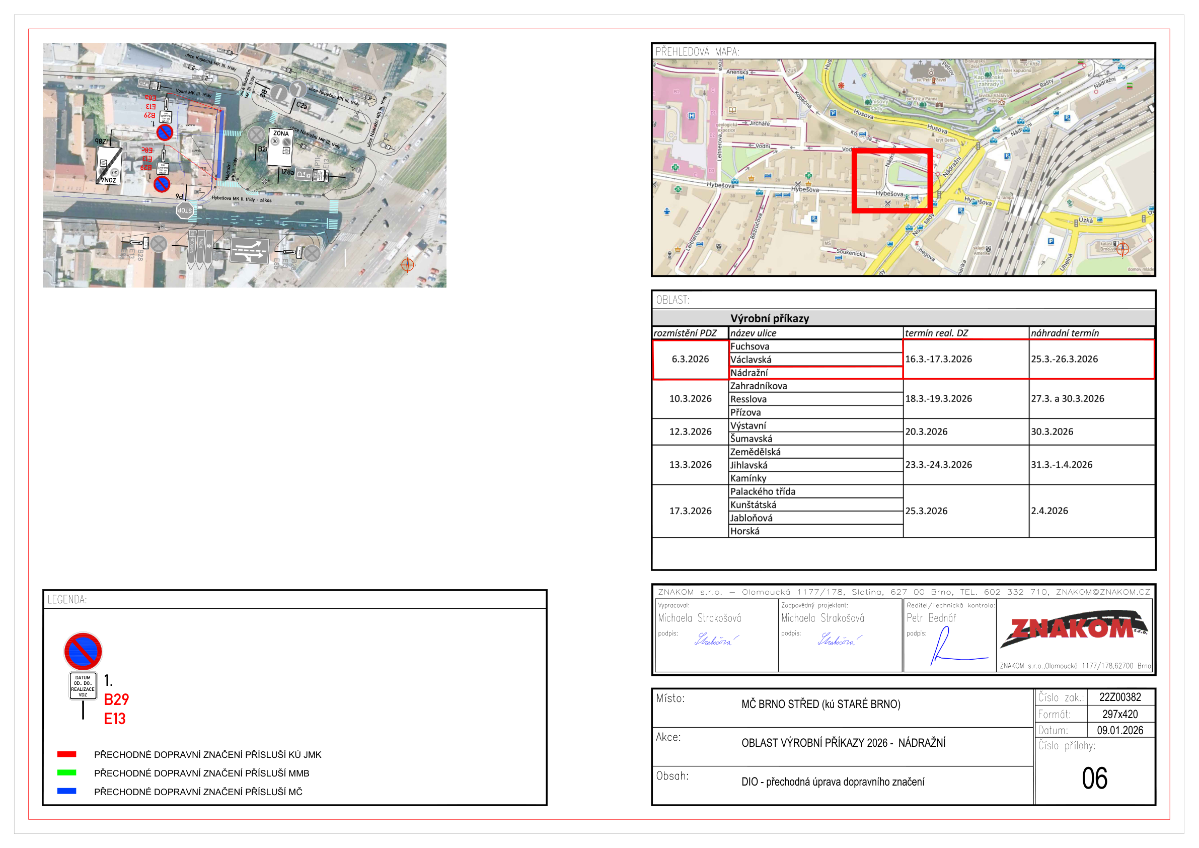Click the 27.3. a 30.3.2026 cell
Screen dimensions: 1199x848
[x=1091, y=399]
